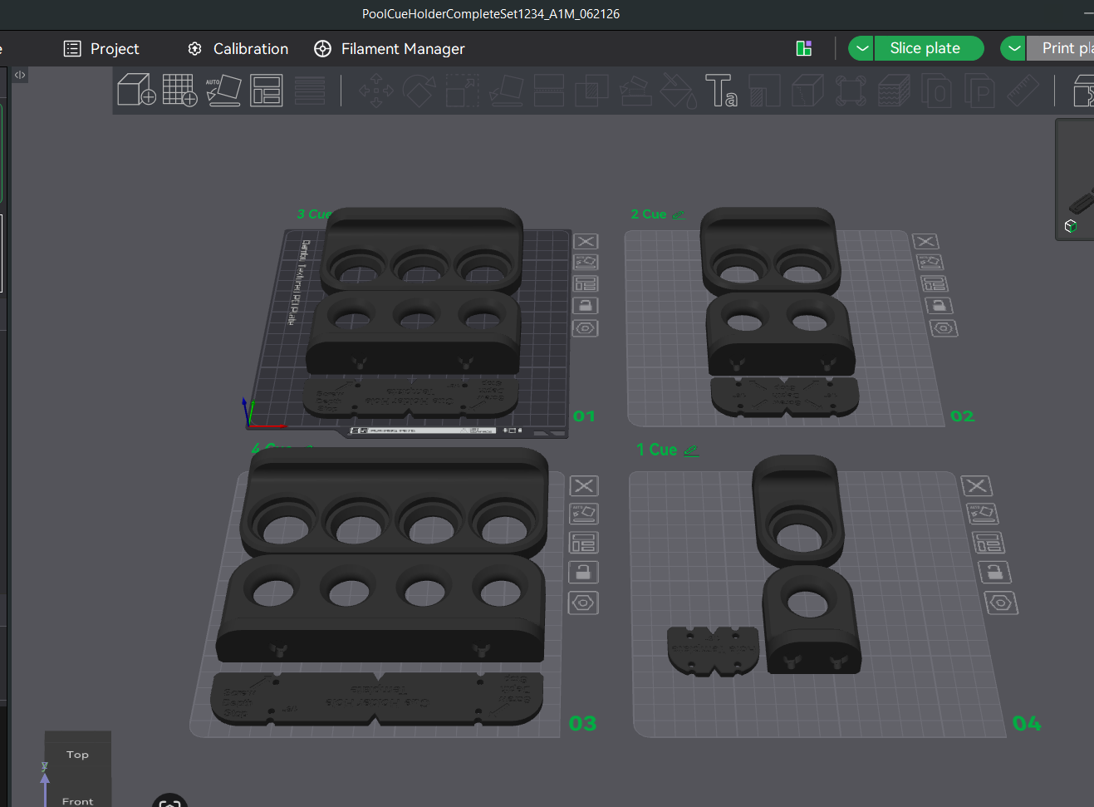This screenshot has width=1094, height=807.
Task: Click the '3 Cue' plate label
Action: 314,214
